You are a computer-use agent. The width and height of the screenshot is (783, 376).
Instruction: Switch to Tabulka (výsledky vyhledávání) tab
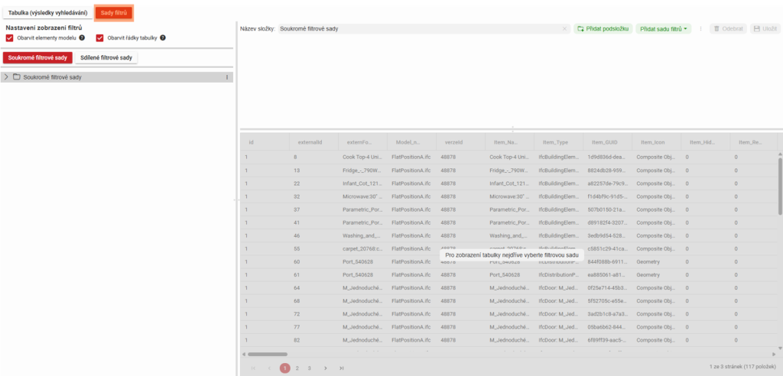click(x=46, y=12)
